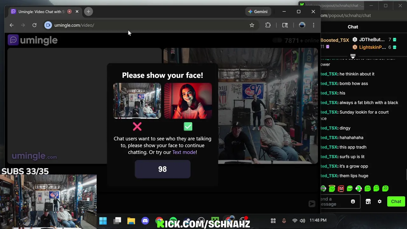Click the microphone tray icon

[284, 220]
